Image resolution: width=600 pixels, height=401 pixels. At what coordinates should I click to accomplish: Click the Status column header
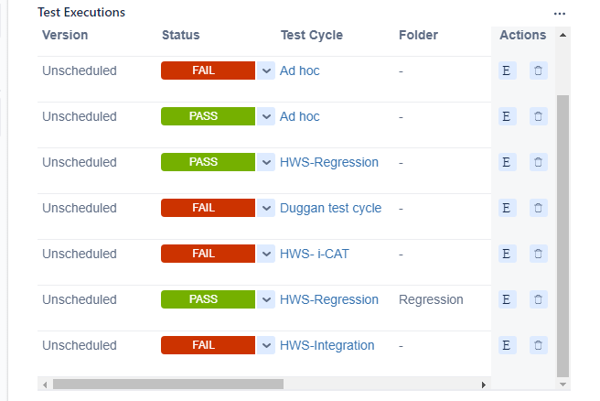180,35
